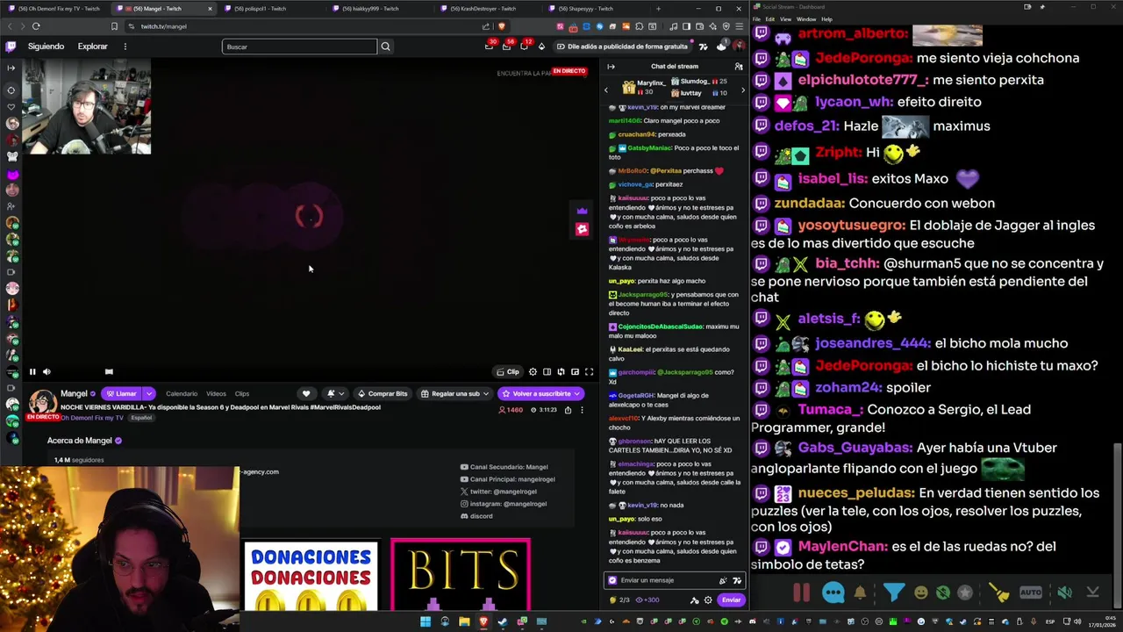Click the jump-to-bottom arrow in Social Stream
Viewport: 1123px width, 632px height.
(1092, 592)
